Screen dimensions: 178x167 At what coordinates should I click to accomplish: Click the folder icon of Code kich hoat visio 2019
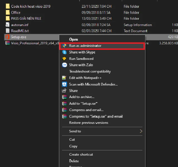click(8, 6)
